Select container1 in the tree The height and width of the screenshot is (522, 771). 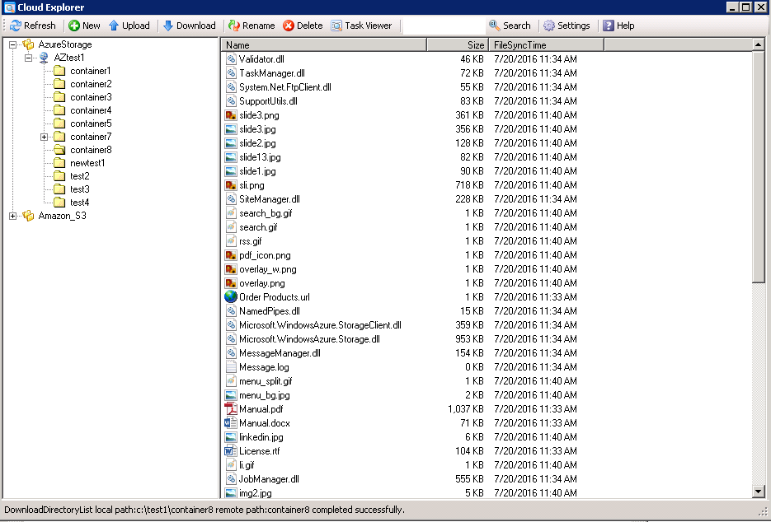[x=91, y=71]
